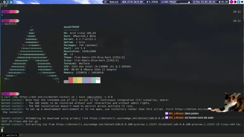
Task: Click the blue 'd' tray icon
Action: point(239,2)
